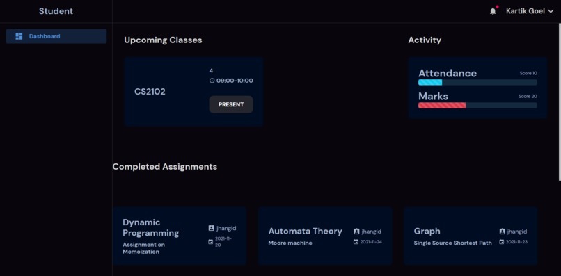This screenshot has width=561, height=276.
Task: Expand the Kartik Goel user menu chevron
Action: point(551,11)
